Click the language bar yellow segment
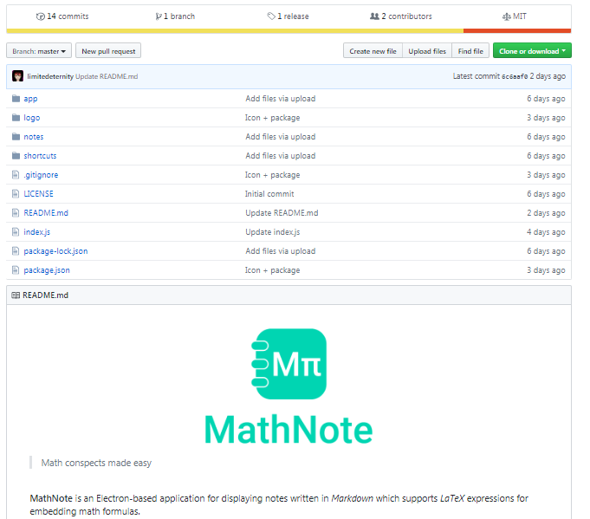 click(235, 31)
